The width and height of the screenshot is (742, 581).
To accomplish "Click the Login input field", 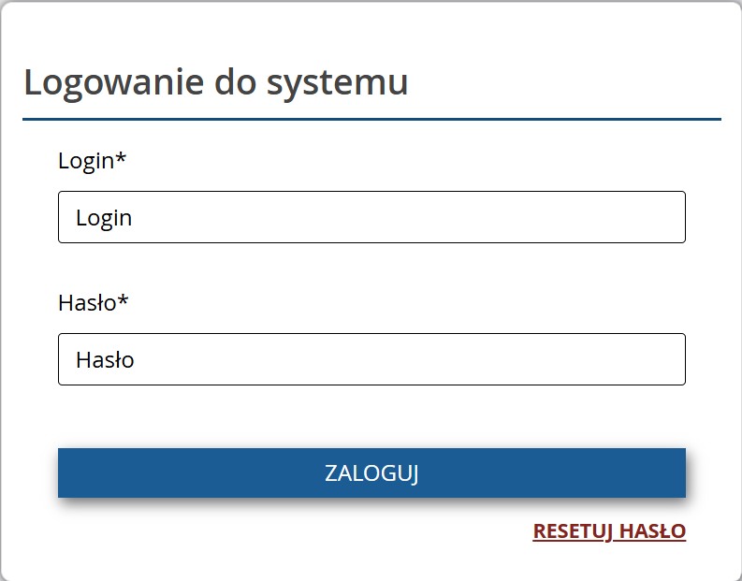I will click(x=371, y=217).
